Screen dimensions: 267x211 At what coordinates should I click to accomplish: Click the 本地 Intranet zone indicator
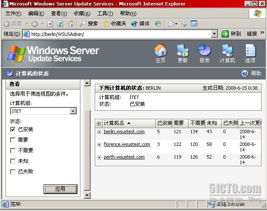[227, 204]
